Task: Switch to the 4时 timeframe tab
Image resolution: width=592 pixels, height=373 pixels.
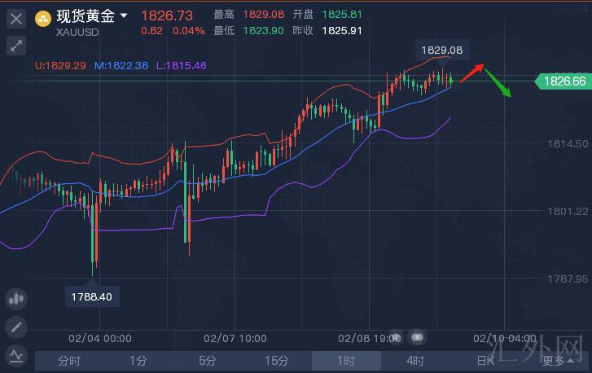Action: (x=415, y=361)
